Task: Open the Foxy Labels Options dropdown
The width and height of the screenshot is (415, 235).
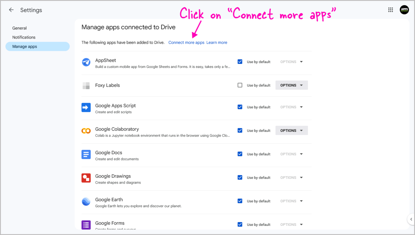Action: point(291,85)
